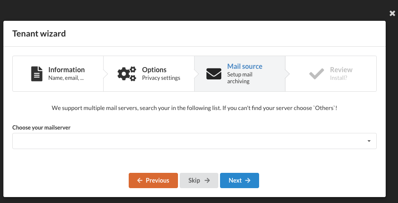Viewport: 398px width, 203px height.
Task: Select the Mail source step title
Action: point(245,67)
